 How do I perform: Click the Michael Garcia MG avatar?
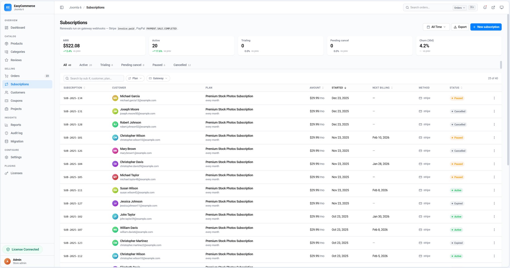(115, 98)
